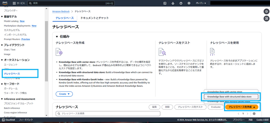Go to next page arrow in pagination
This screenshot has height=123, width=270.
click(247, 113)
